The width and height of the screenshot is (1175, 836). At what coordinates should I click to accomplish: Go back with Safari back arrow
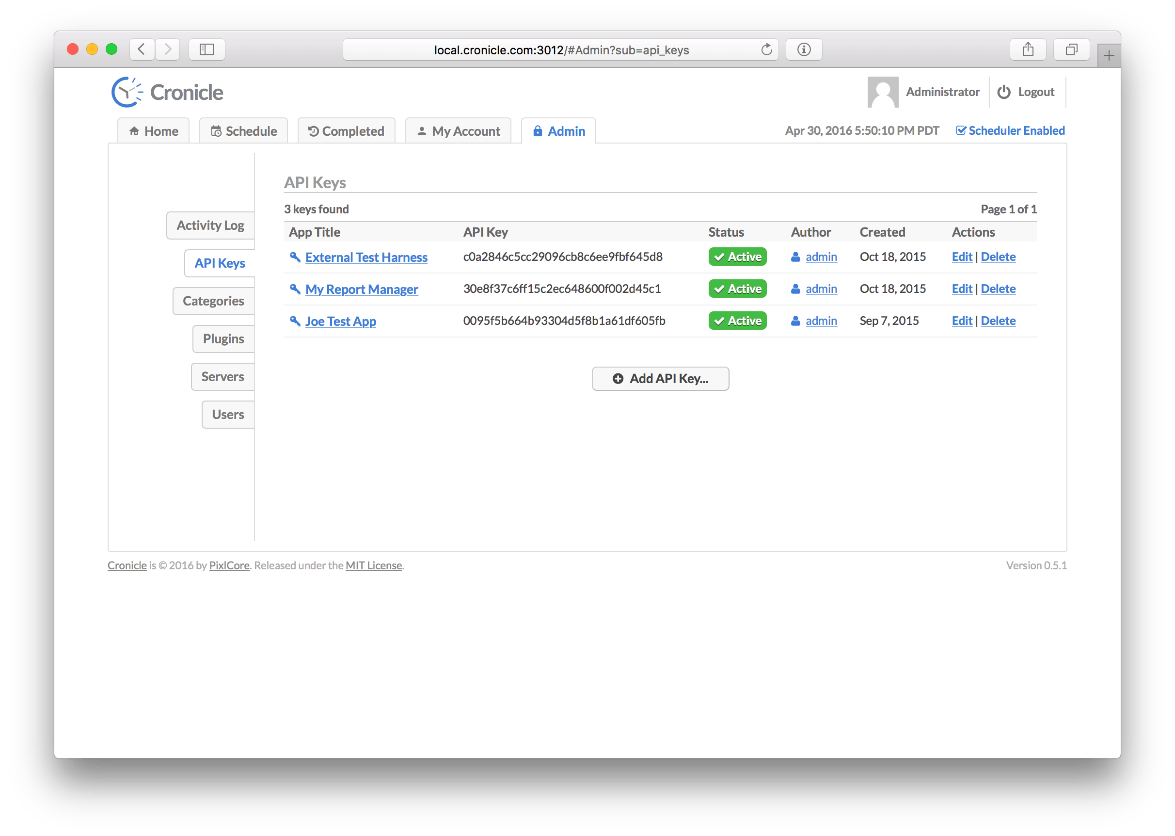tap(142, 49)
